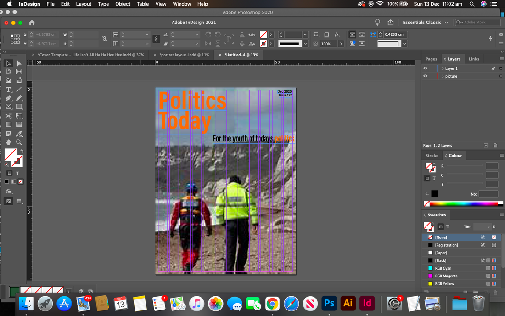Screen dimensions: 505x316
Task: Select the Pencil tool
Action: click(19, 98)
